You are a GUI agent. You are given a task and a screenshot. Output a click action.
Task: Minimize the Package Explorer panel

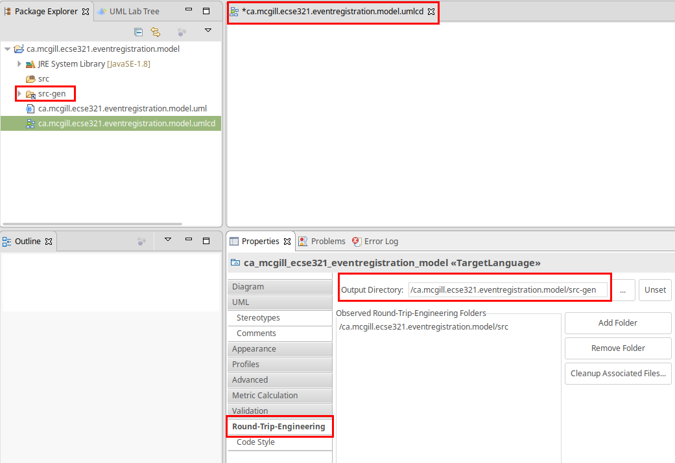[x=189, y=10]
